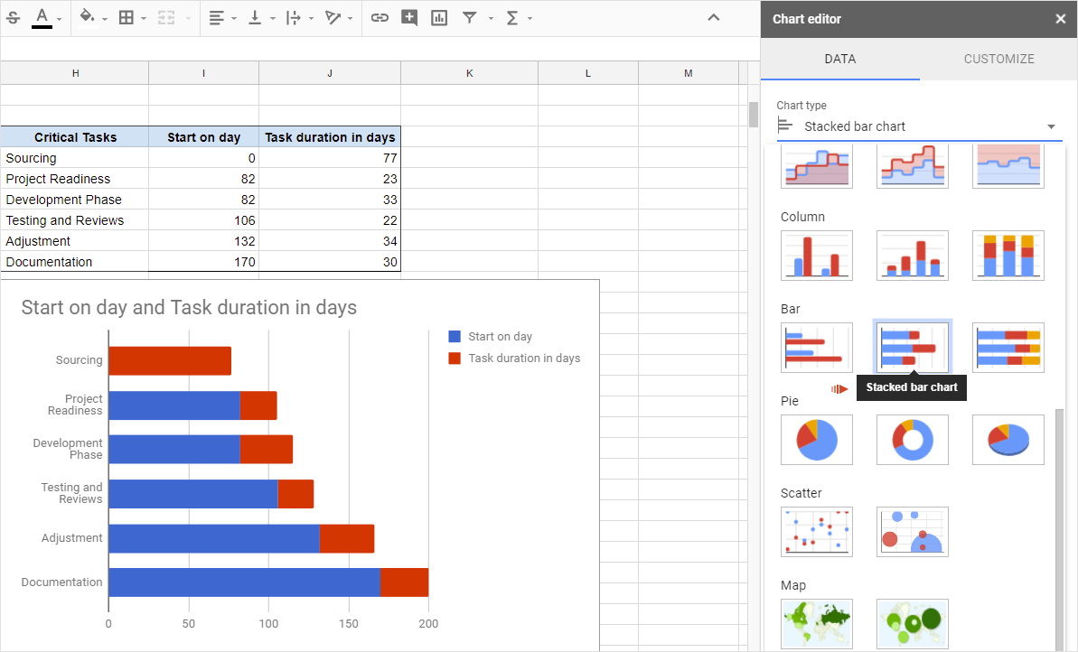Viewport: 1078px width, 652px height.
Task: Click the text rotation icon
Action: pyautogui.click(x=333, y=17)
